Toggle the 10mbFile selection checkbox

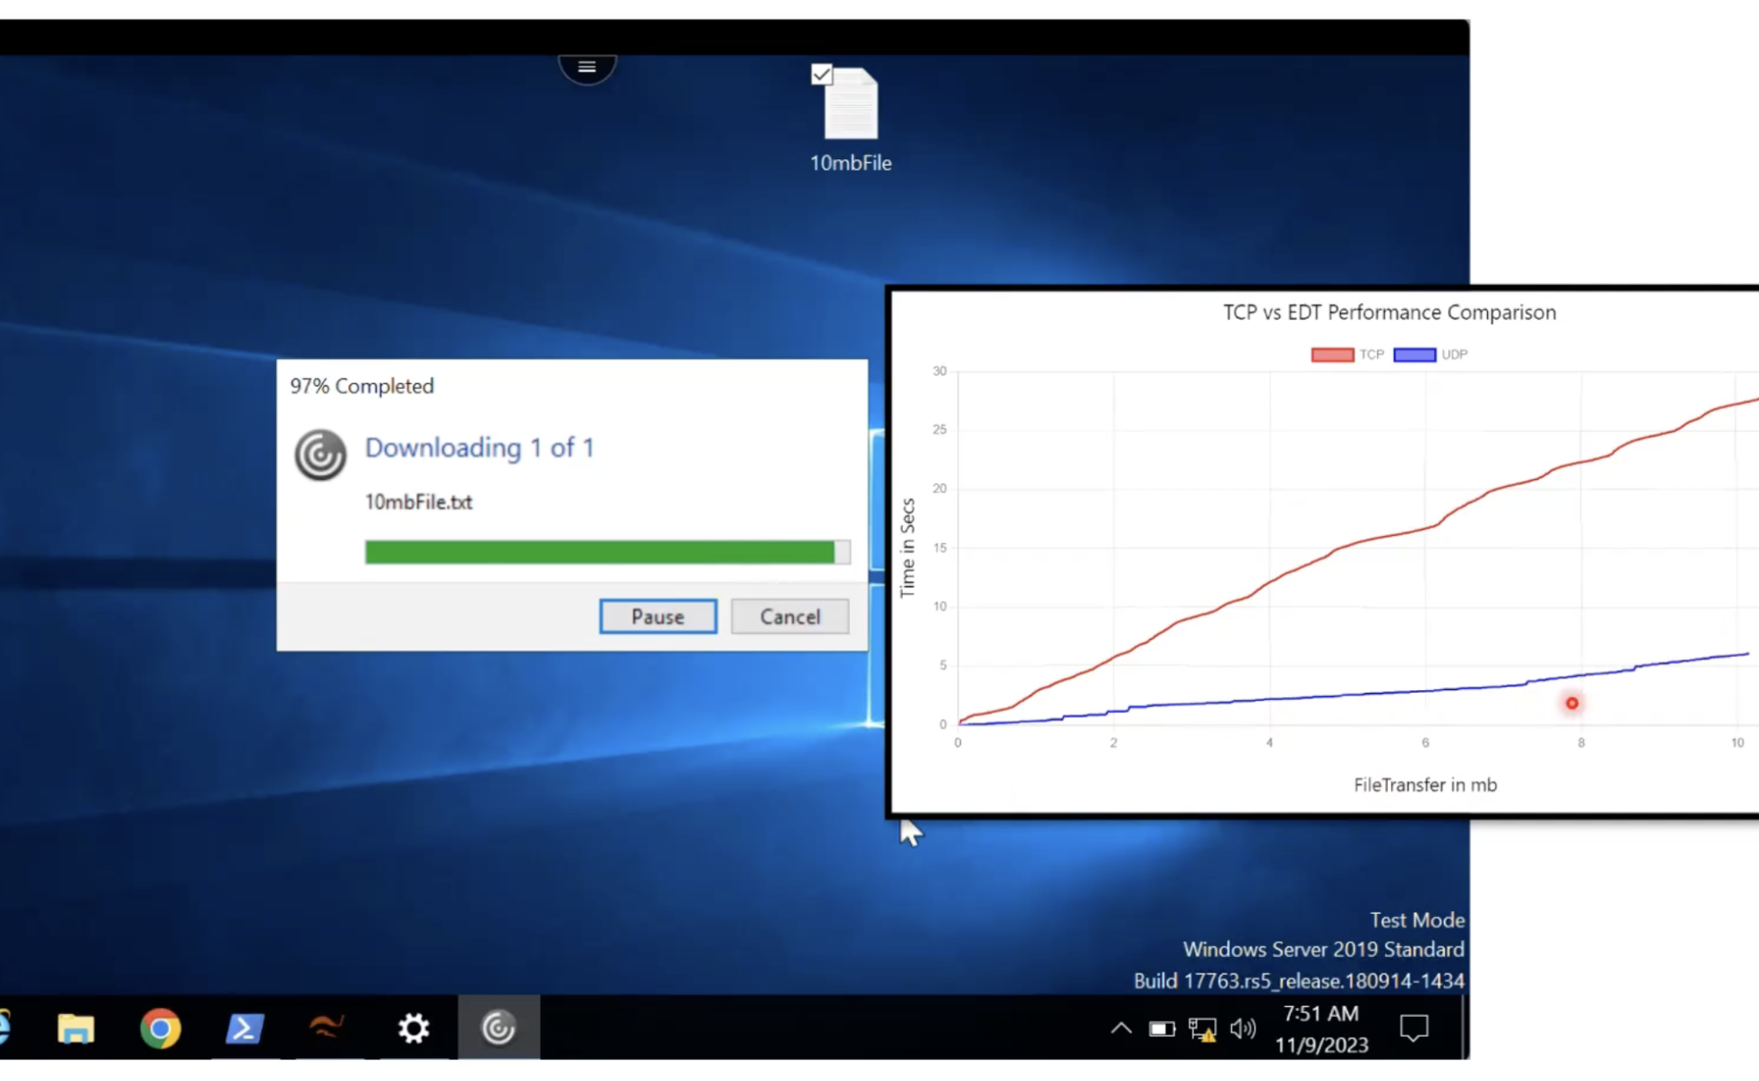[x=822, y=75]
